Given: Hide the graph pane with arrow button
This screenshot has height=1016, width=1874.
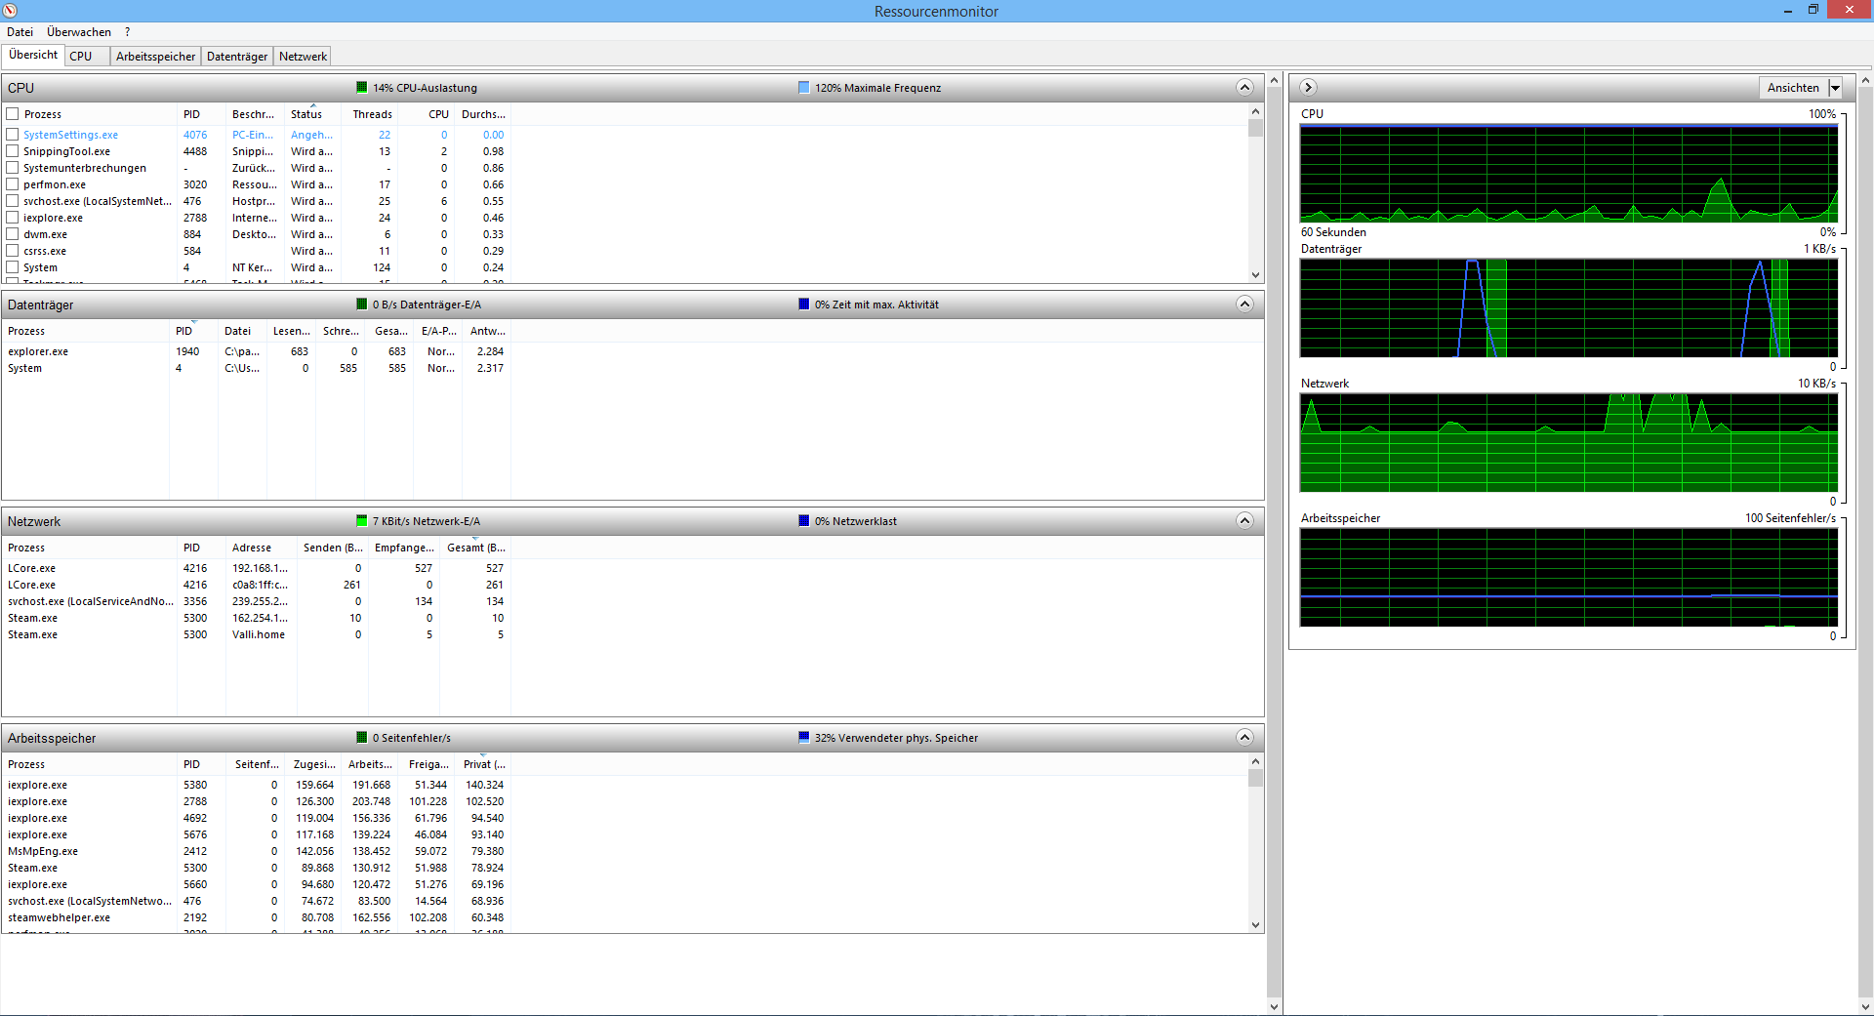Looking at the screenshot, I should click(1309, 87).
